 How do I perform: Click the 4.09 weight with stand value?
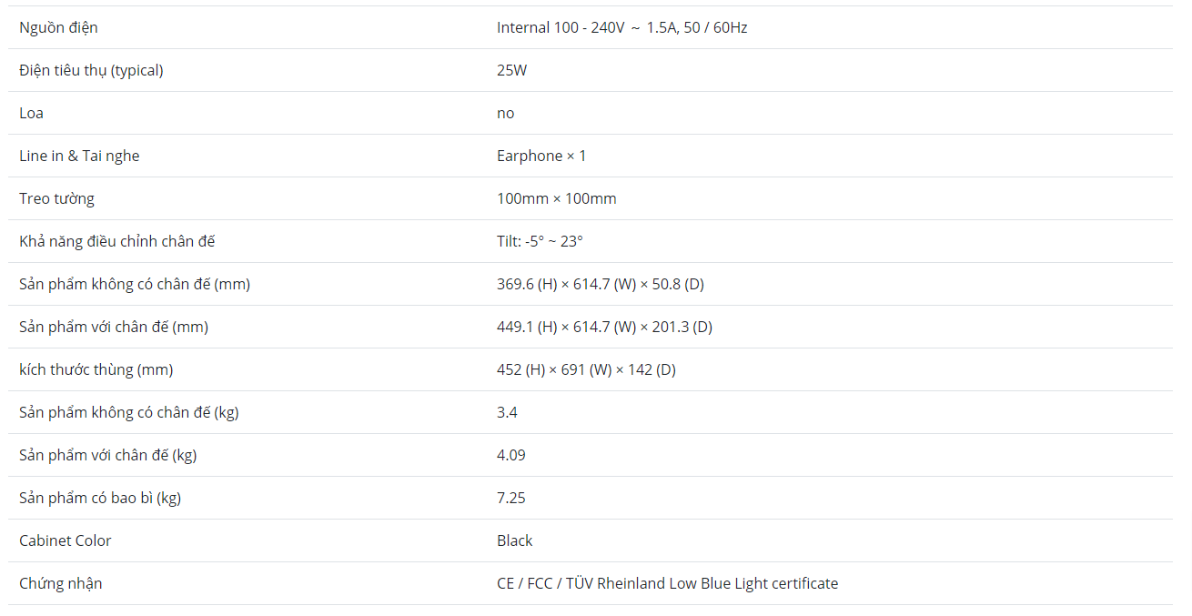pyautogui.click(x=510, y=455)
